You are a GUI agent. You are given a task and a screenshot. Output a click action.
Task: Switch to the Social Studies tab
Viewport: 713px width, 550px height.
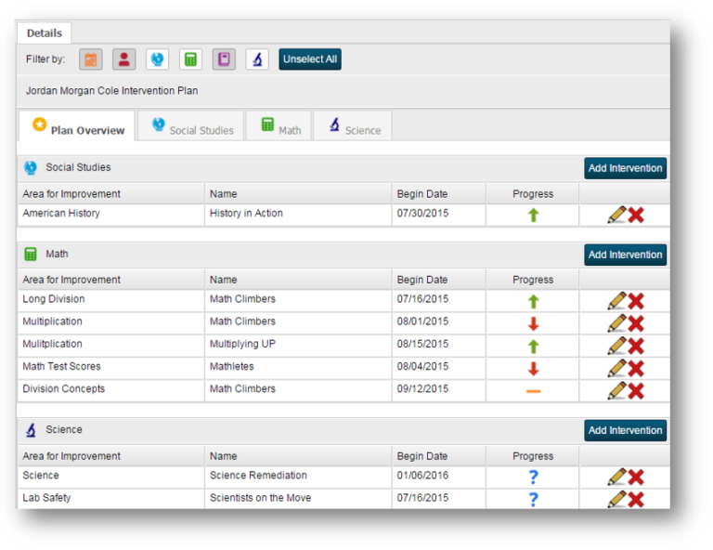(x=192, y=129)
